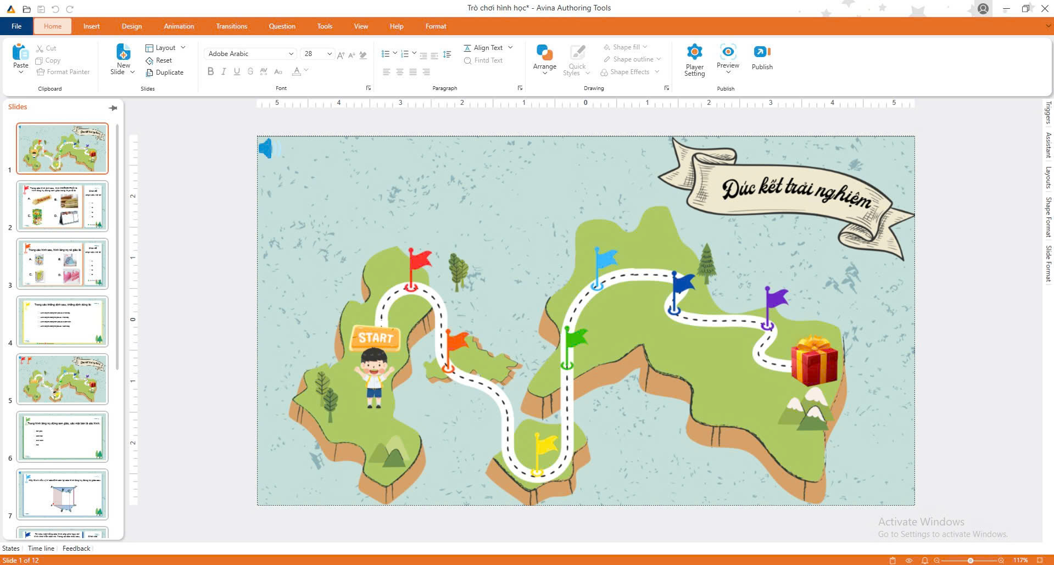Switch to the Animation ribbon tab
1054x565 pixels.
(x=179, y=26)
